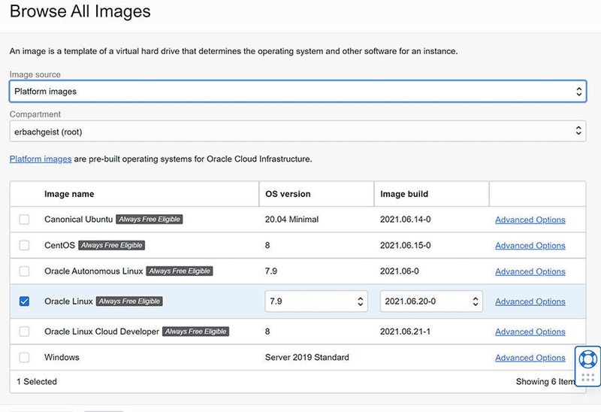Open the 2021.06.20-0 image build dropdown
Viewport: 601px width, 412px height.
pos(431,301)
